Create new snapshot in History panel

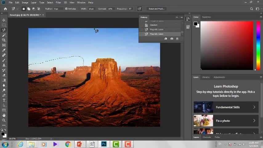172,39
